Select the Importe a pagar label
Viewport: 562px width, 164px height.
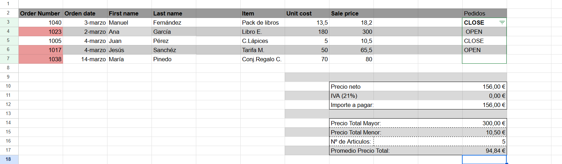click(x=352, y=105)
